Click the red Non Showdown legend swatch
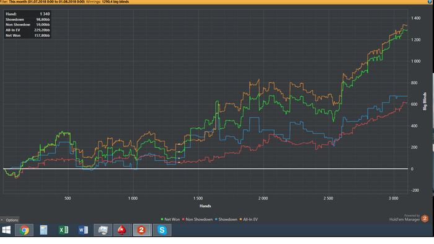The width and height of the screenshot is (434, 244). tap(183, 219)
